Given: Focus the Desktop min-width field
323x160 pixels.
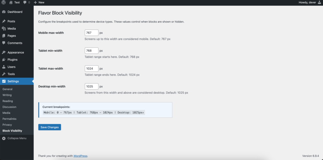Looking at the screenshot, I should coord(91,86).
